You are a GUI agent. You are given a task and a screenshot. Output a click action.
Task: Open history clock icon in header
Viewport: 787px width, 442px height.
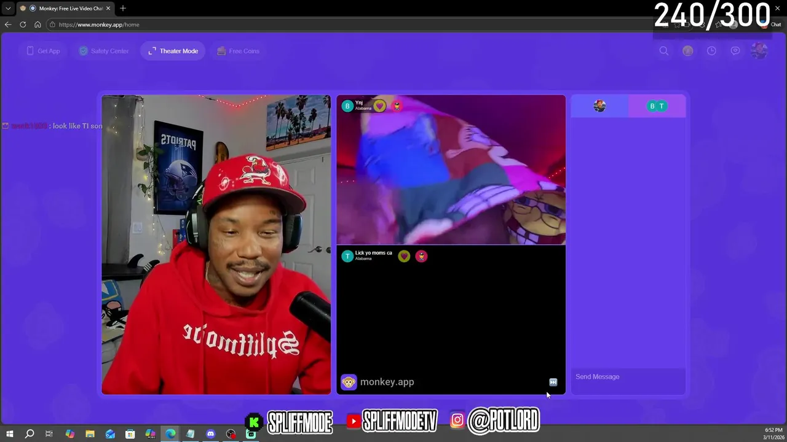click(x=711, y=51)
